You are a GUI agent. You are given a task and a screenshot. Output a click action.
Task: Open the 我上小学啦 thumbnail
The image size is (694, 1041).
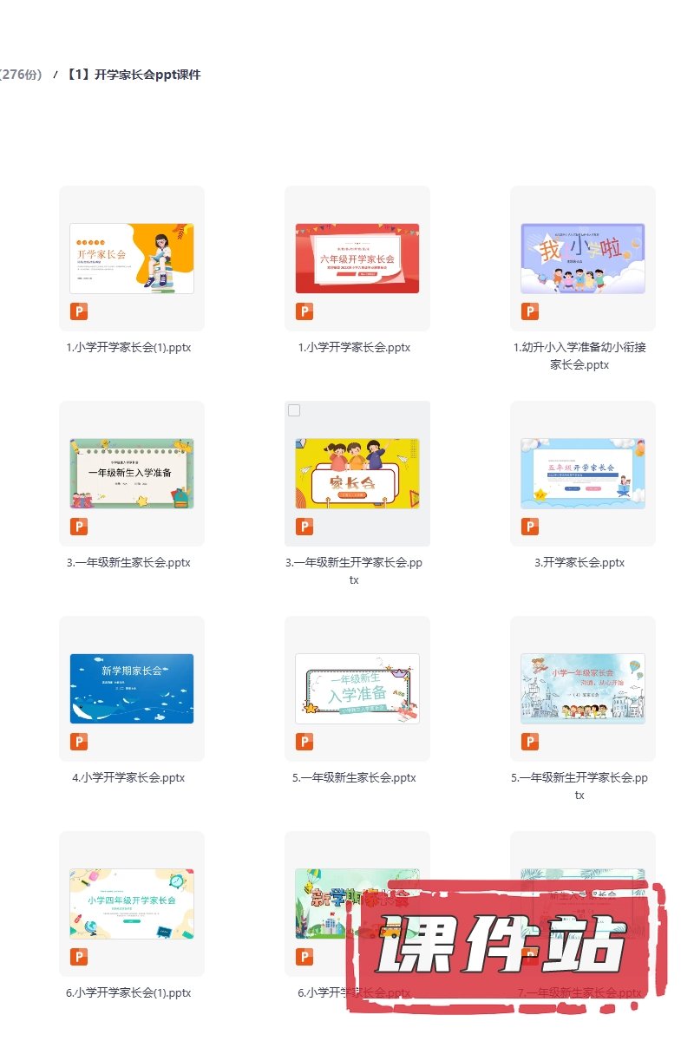pos(583,259)
